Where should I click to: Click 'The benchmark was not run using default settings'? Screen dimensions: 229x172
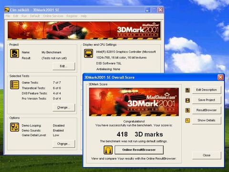134,141
